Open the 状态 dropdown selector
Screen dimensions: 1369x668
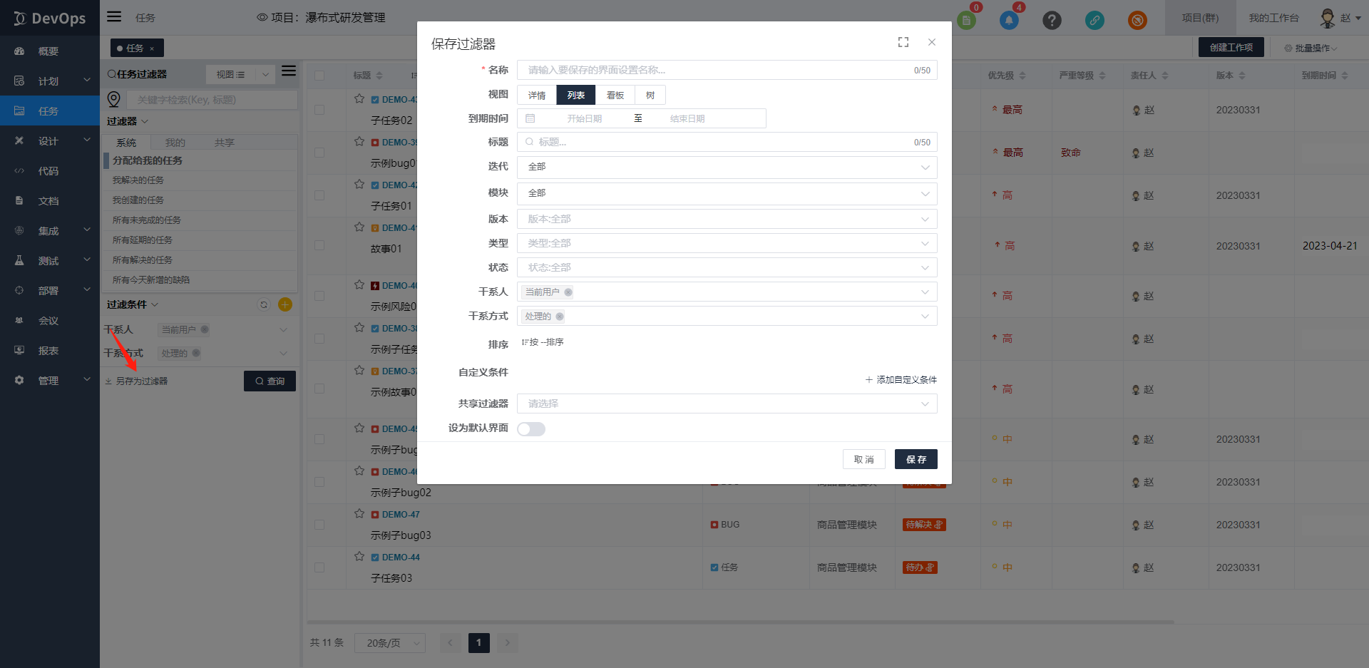[x=726, y=267]
